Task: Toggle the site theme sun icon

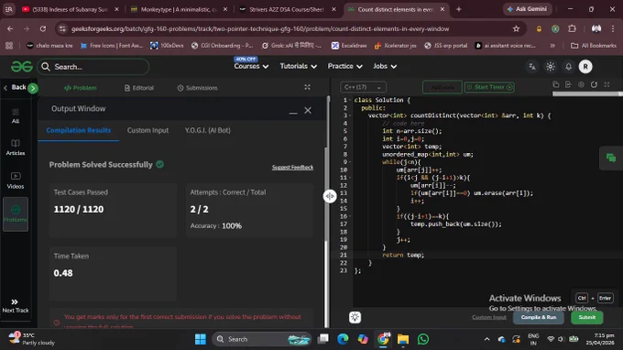Action: pyautogui.click(x=551, y=67)
